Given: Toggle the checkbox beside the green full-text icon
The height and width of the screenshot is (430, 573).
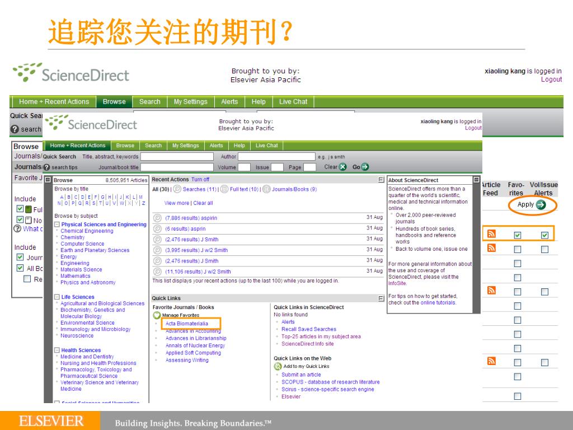Looking at the screenshot, I should (x=20, y=209).
